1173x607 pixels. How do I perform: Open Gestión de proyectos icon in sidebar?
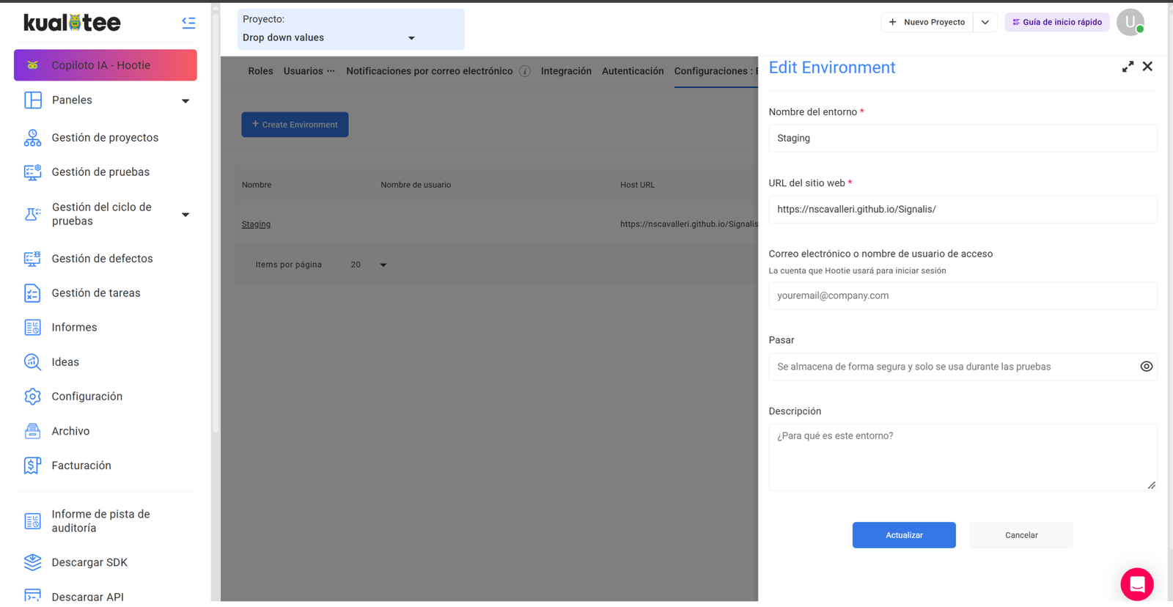(x=32, y=138)
